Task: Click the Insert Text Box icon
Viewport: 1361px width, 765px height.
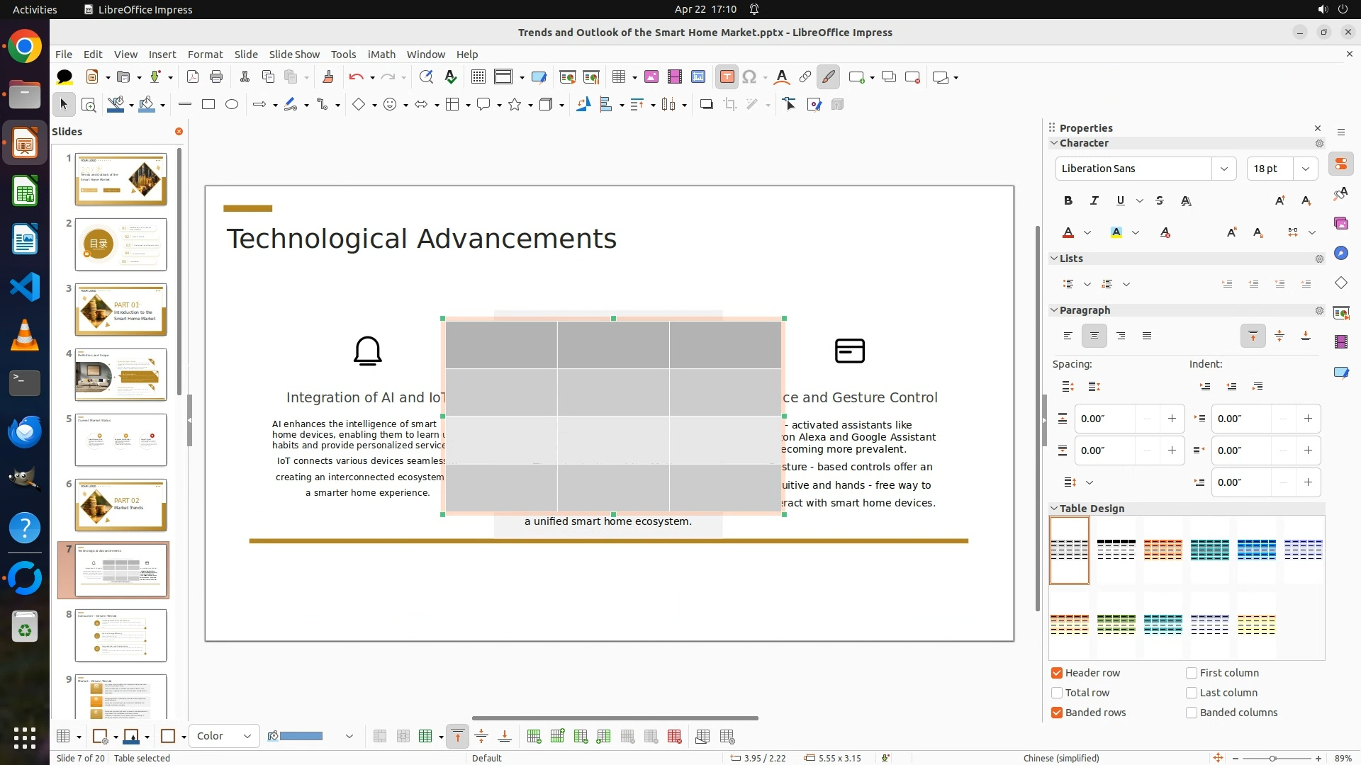Action: coord(727,77)
